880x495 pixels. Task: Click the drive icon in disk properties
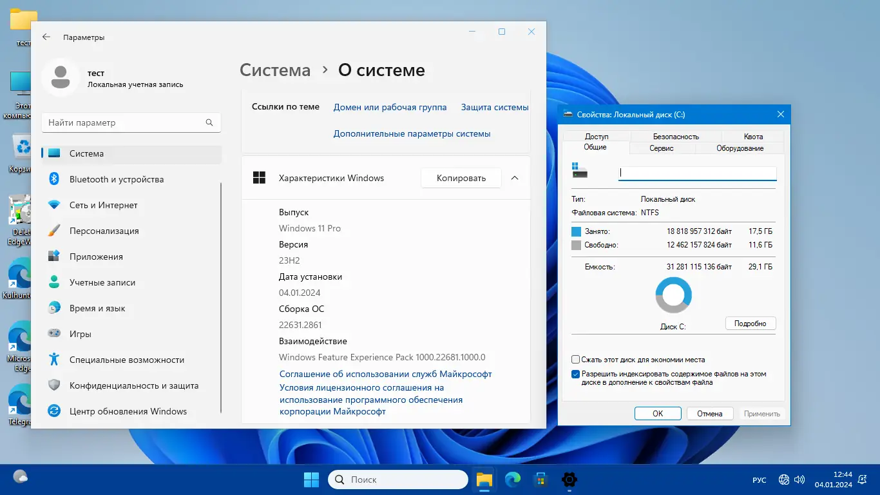coord(580,171)
